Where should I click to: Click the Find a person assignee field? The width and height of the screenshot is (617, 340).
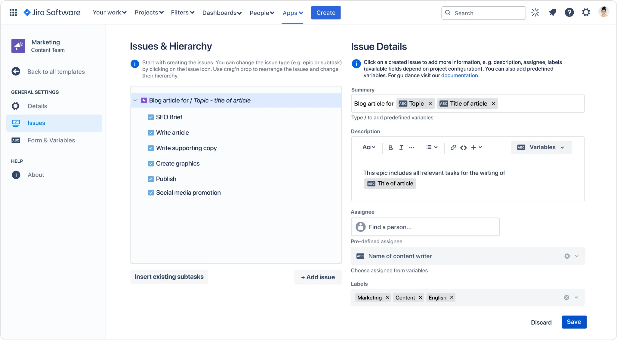425,227
